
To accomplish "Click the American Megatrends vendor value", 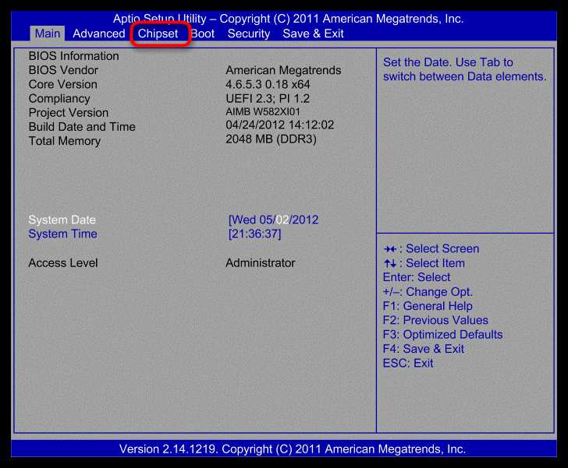I will coord(283,70).
